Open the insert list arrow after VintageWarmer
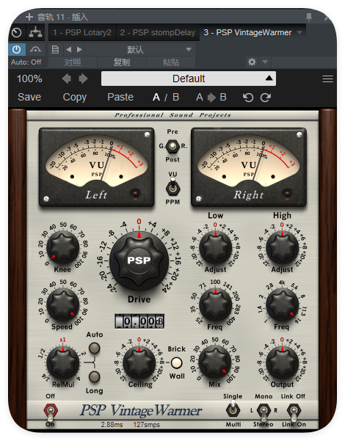This screenshot has width=345, height=441. tap(299, 32)
